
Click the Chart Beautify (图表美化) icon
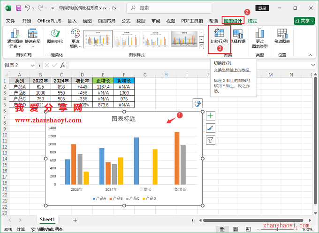pos(55,36)
